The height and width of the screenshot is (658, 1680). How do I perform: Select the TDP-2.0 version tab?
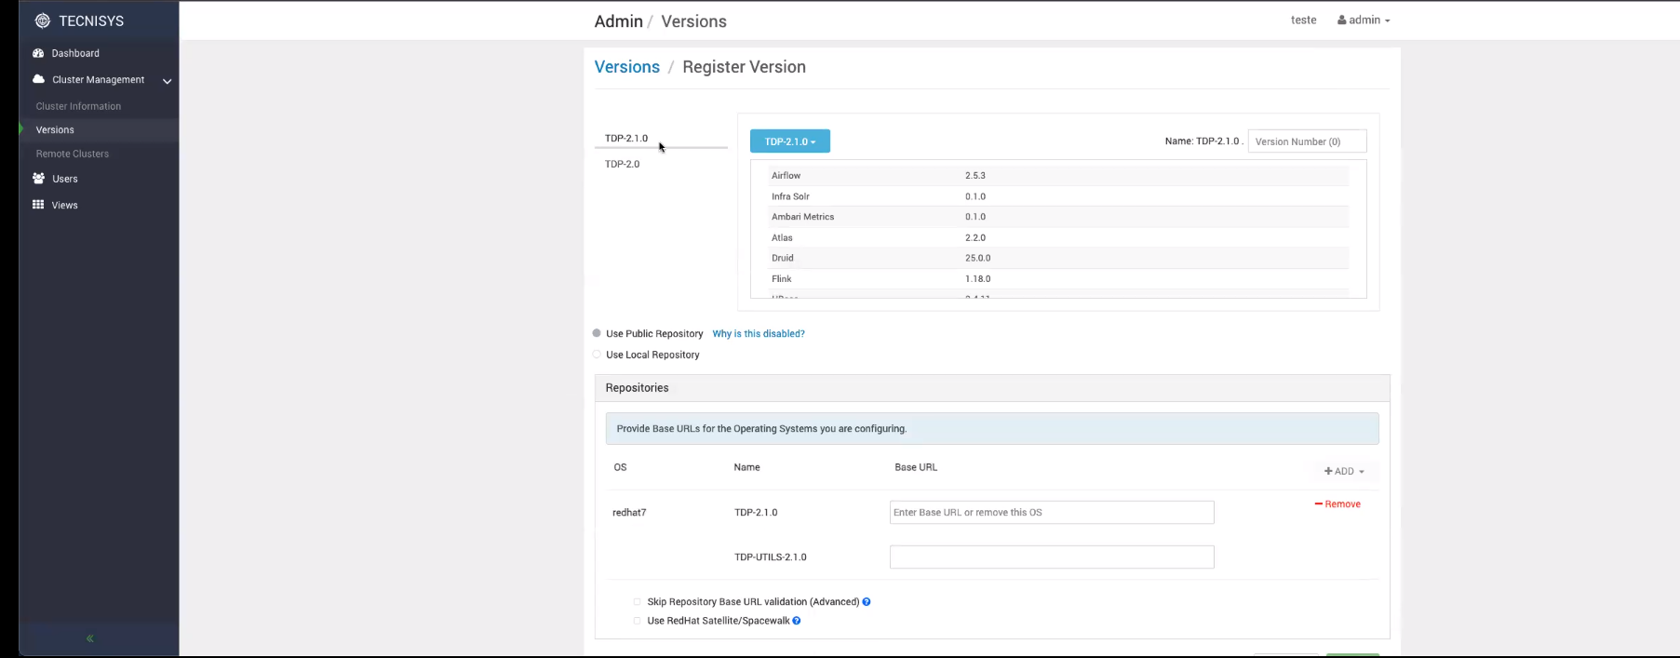coord(623,164)
